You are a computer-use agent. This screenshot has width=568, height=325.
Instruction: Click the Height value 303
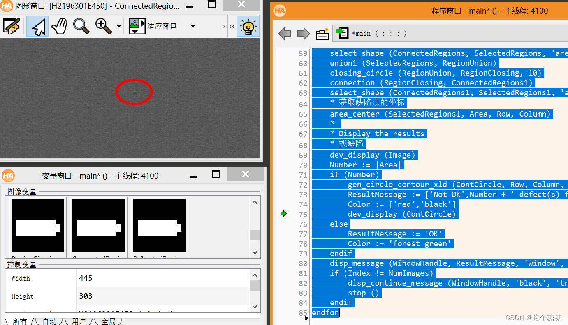point(86,296)
